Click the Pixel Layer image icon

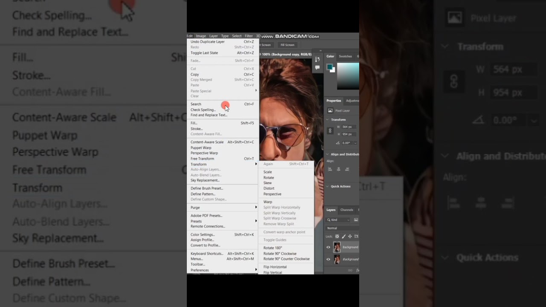pos(330,110)
